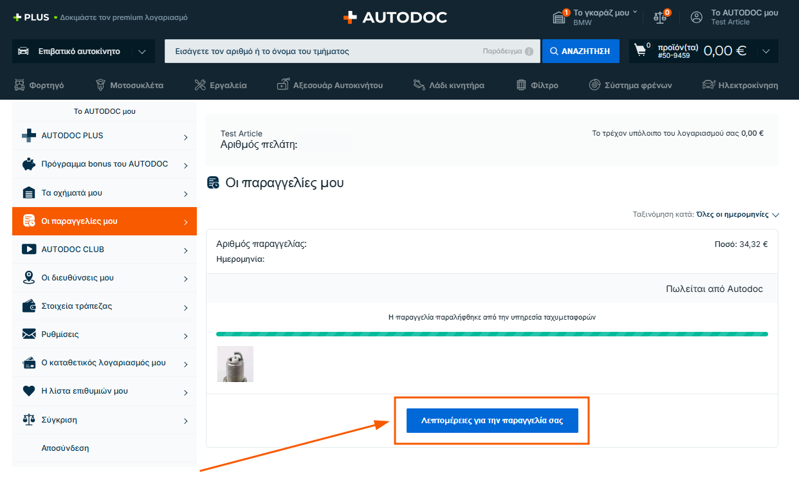Click Λεπτομέρειες για την παραγγελία σας button
Screen dimensions: 799x483
pos(492,421)
